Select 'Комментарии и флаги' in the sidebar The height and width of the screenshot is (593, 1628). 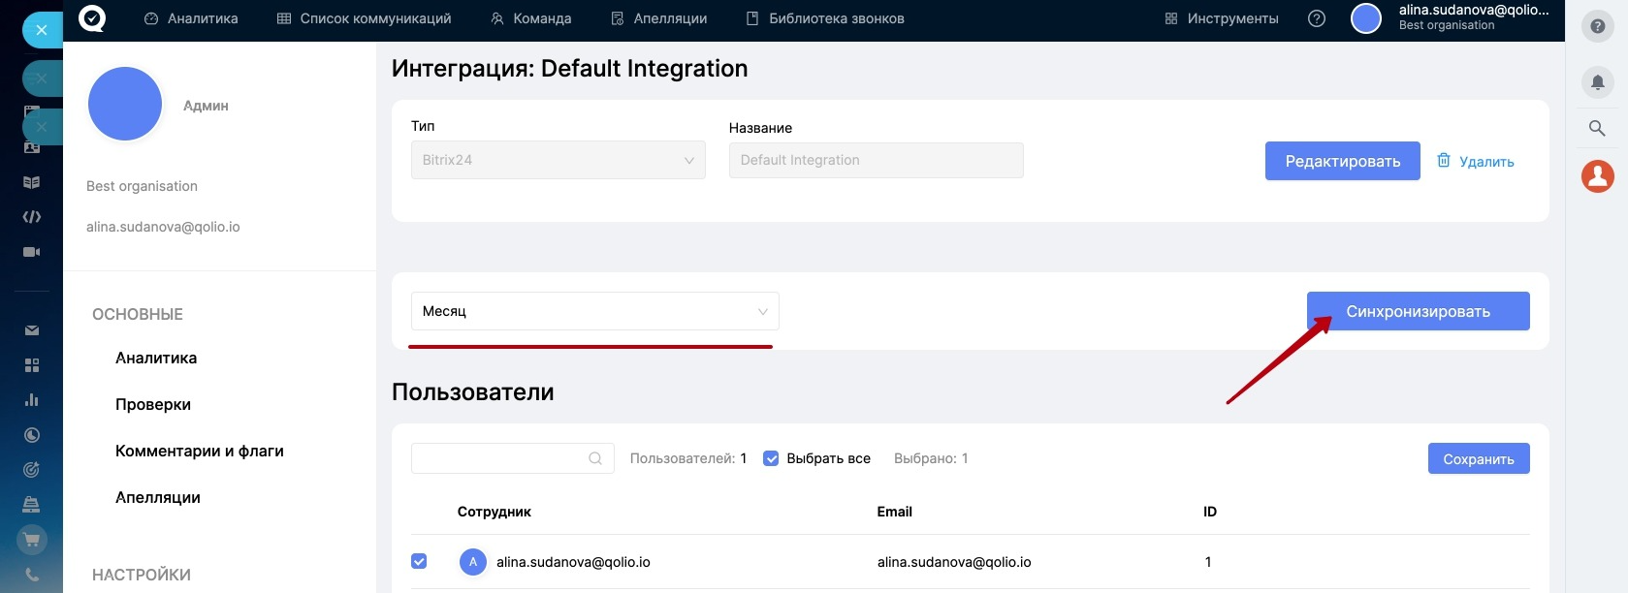(200, 451)
